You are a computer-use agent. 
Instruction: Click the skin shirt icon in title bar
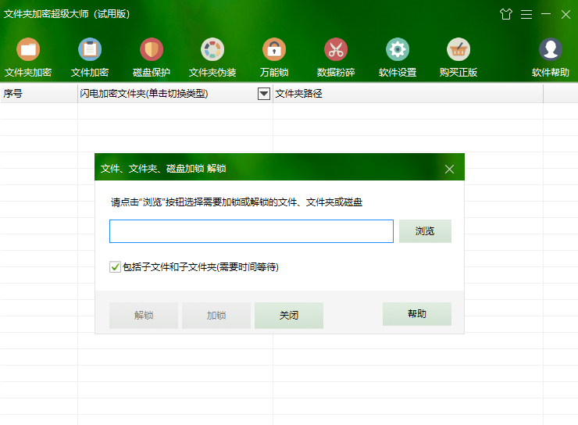[506, 14]
